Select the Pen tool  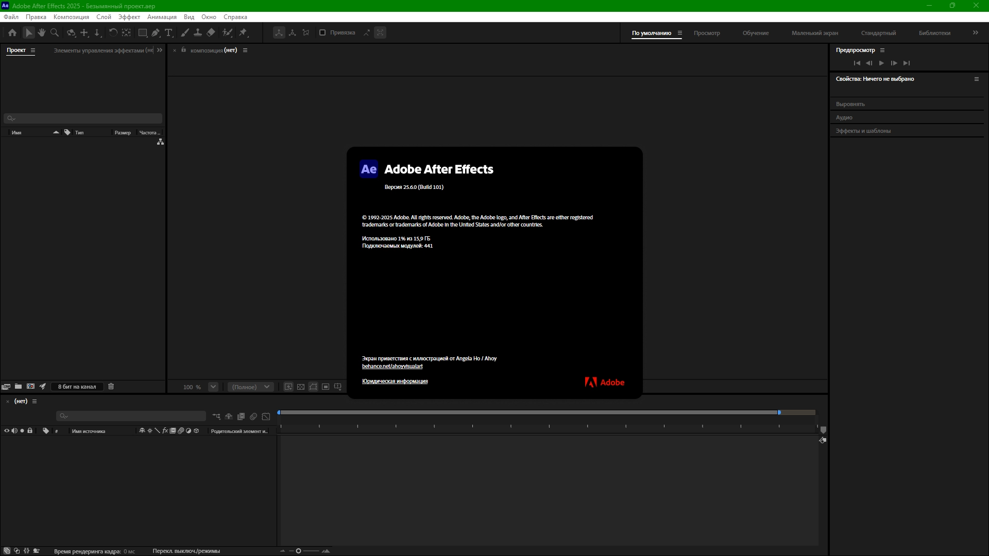pyautogui.click(x=156, y=32)
